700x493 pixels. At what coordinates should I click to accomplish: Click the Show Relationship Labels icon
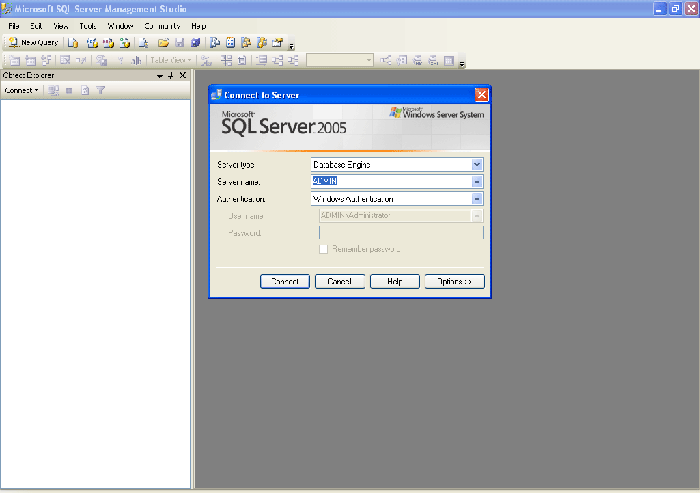click(206, 60)
